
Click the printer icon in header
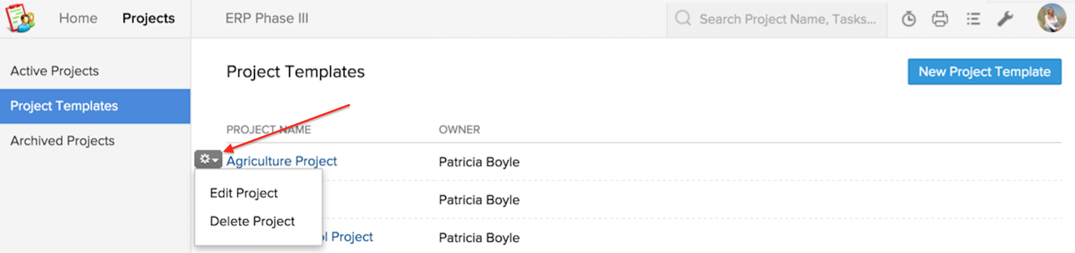940,19
